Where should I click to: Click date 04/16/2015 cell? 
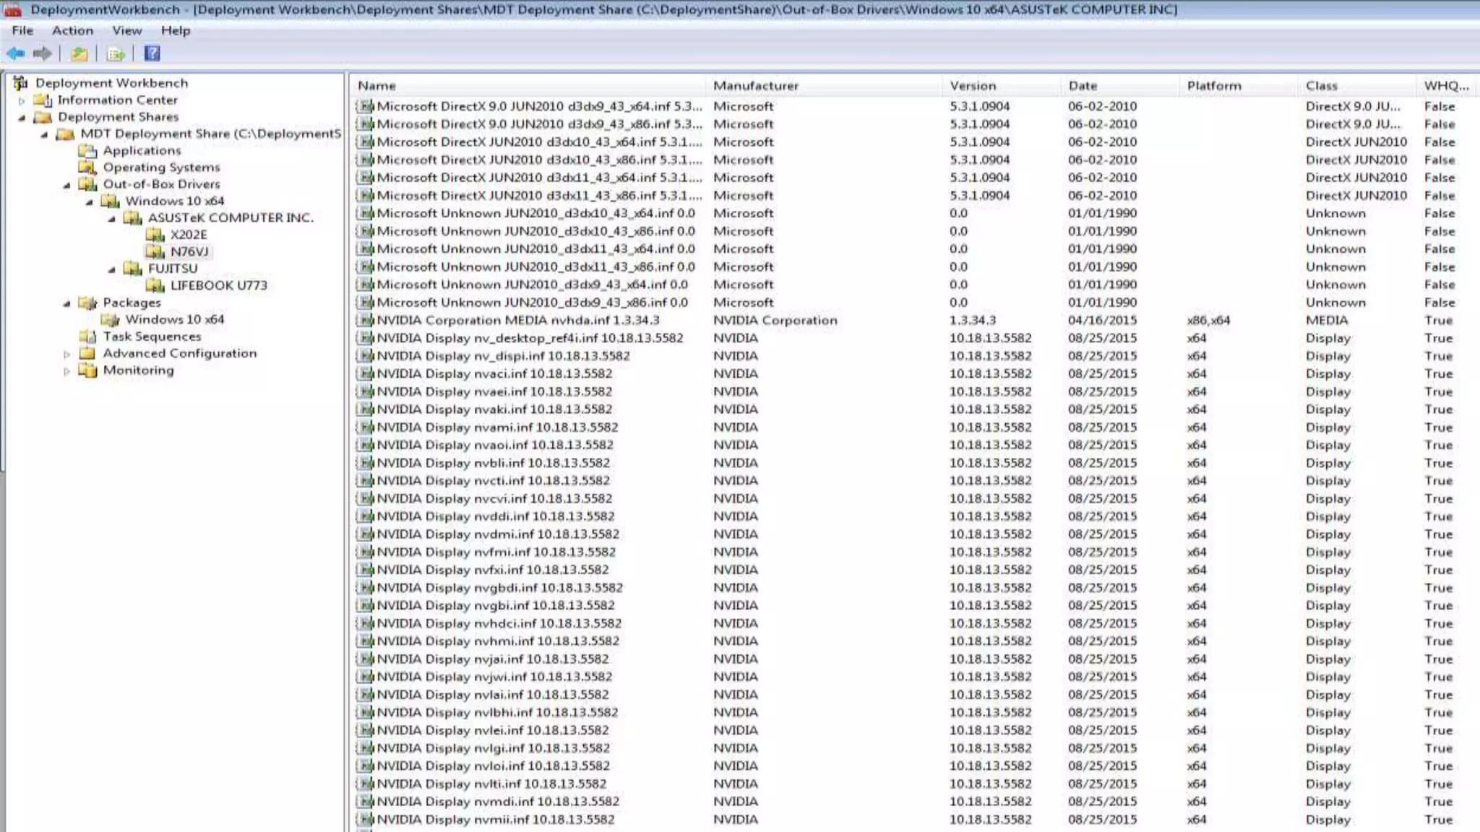(1102, 320)
